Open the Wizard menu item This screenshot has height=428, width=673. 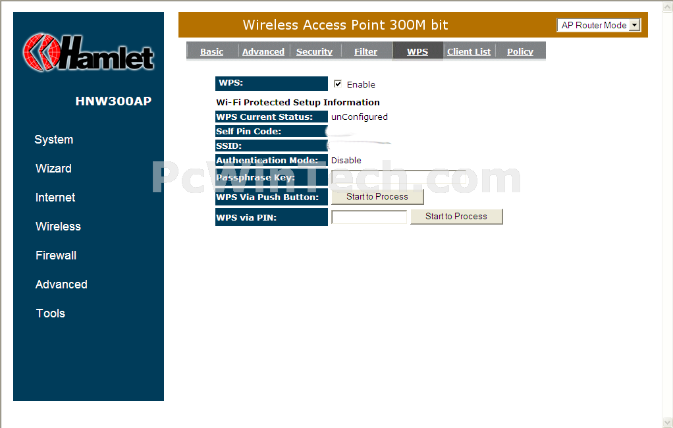coord(53,169)
